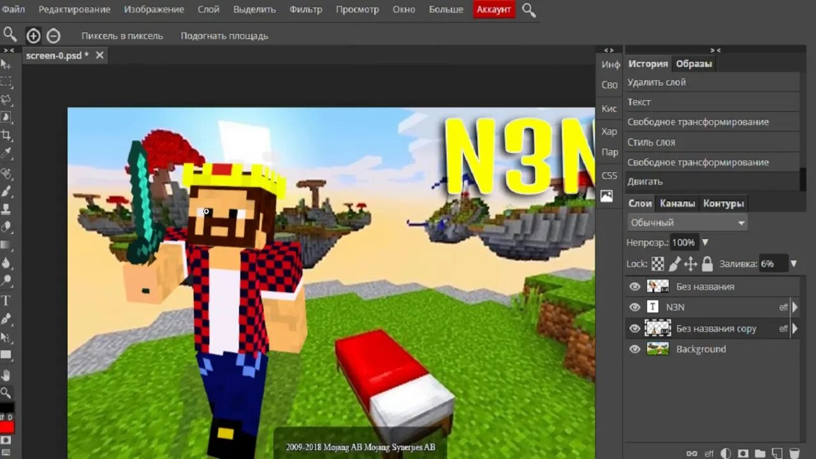Viewport: 816px width, 459px height.
Task: Open the blend mode 'Обычный' dropdown
Action: (687, 222)
